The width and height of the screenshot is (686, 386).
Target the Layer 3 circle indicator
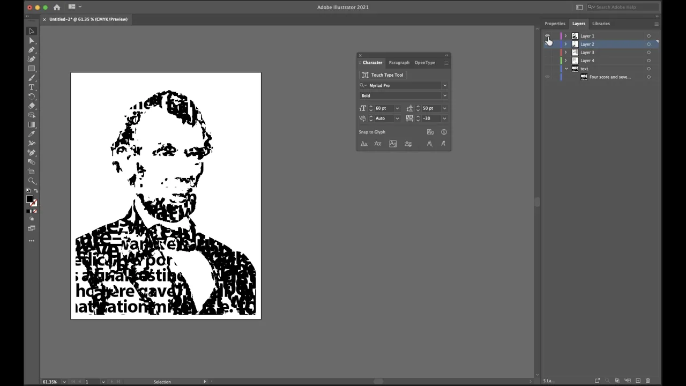(648, 53)
